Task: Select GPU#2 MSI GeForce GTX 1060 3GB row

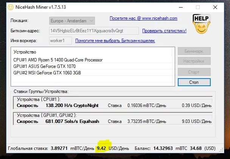Action: [x=93, y=73]
